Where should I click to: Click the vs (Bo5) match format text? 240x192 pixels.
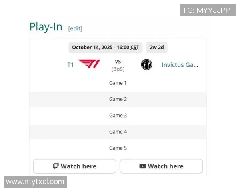coord(118,65)
